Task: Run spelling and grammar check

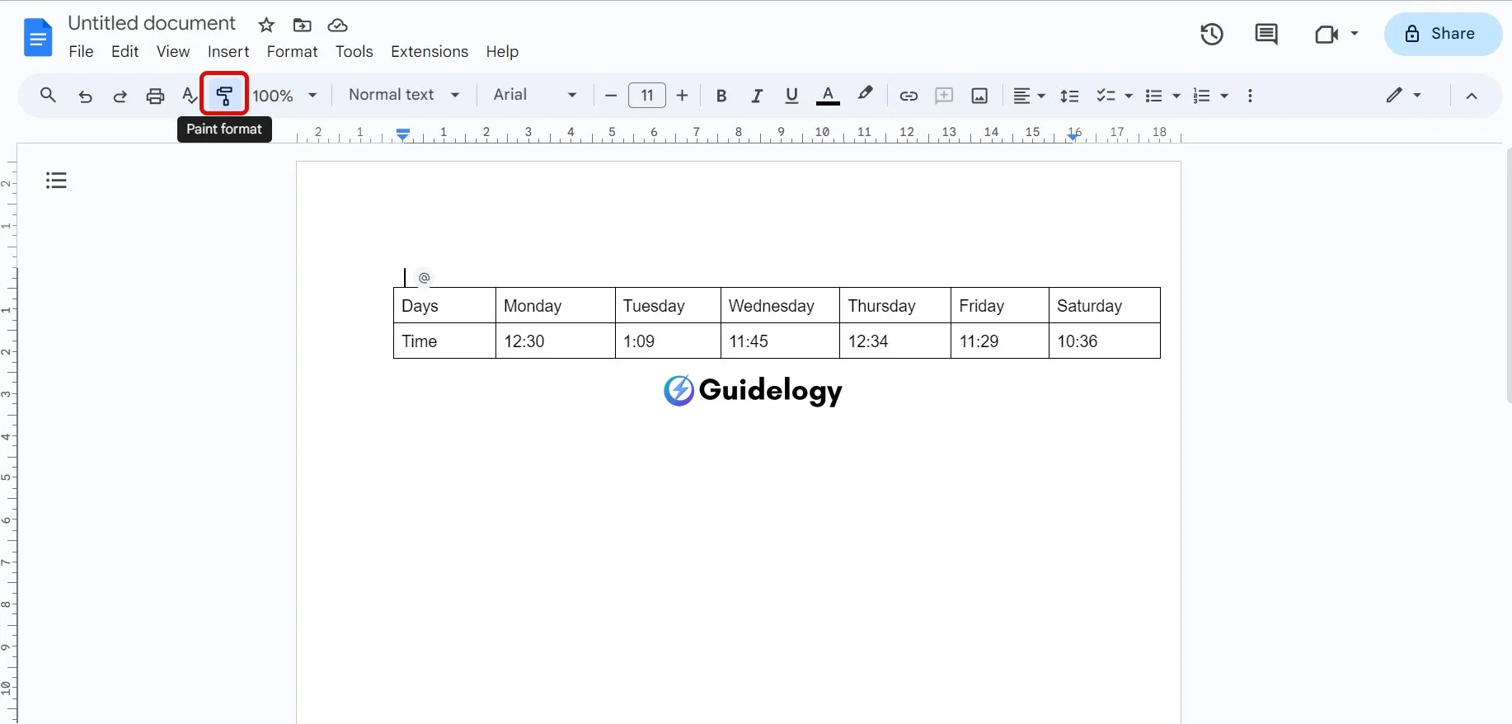Action: (x=190, y=96)
